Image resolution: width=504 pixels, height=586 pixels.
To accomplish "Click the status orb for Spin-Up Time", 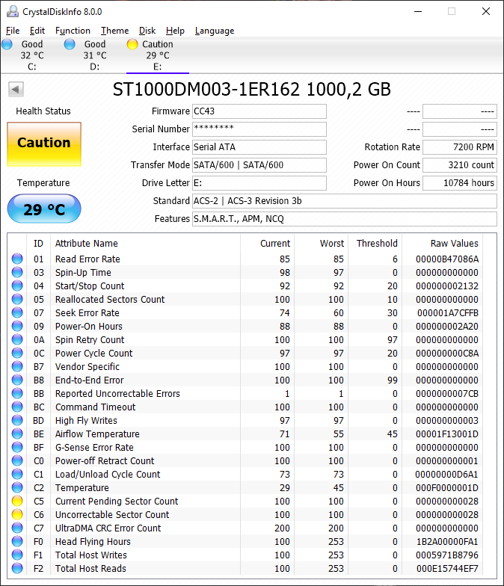I will point(17,272).
